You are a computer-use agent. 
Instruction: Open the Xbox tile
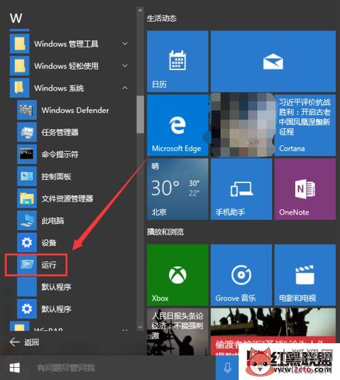pyautogui.click(x=177, y=275)
